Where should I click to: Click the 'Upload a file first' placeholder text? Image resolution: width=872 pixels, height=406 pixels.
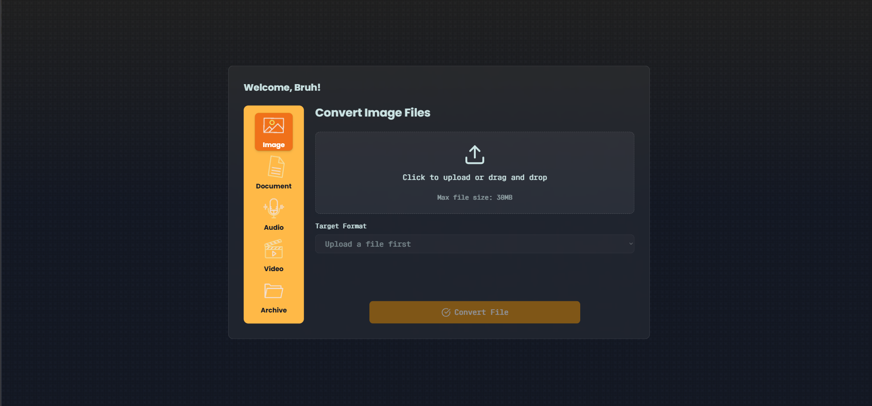368,244
